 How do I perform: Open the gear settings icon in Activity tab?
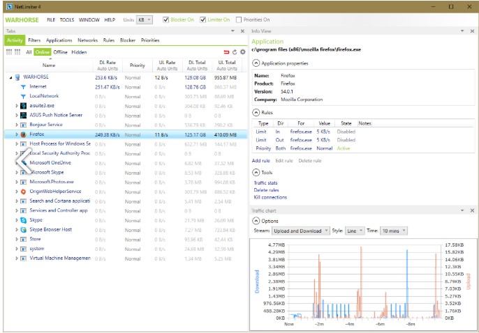[242, 52]
